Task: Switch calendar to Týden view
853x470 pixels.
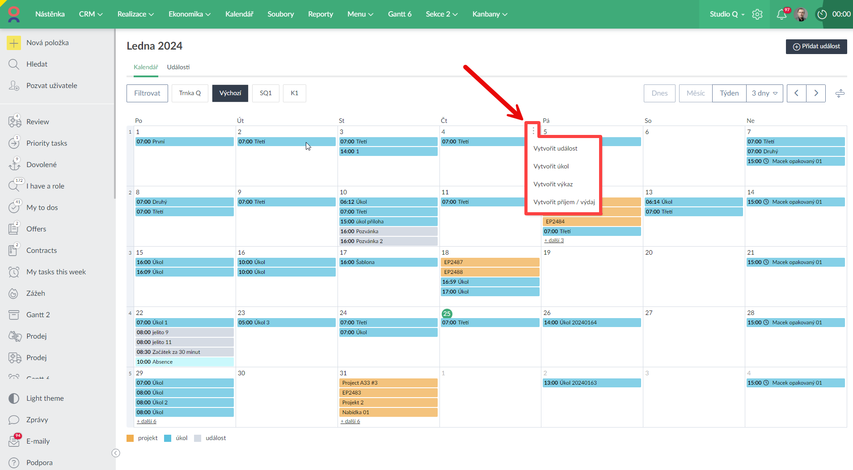Action: click(729, 93)
